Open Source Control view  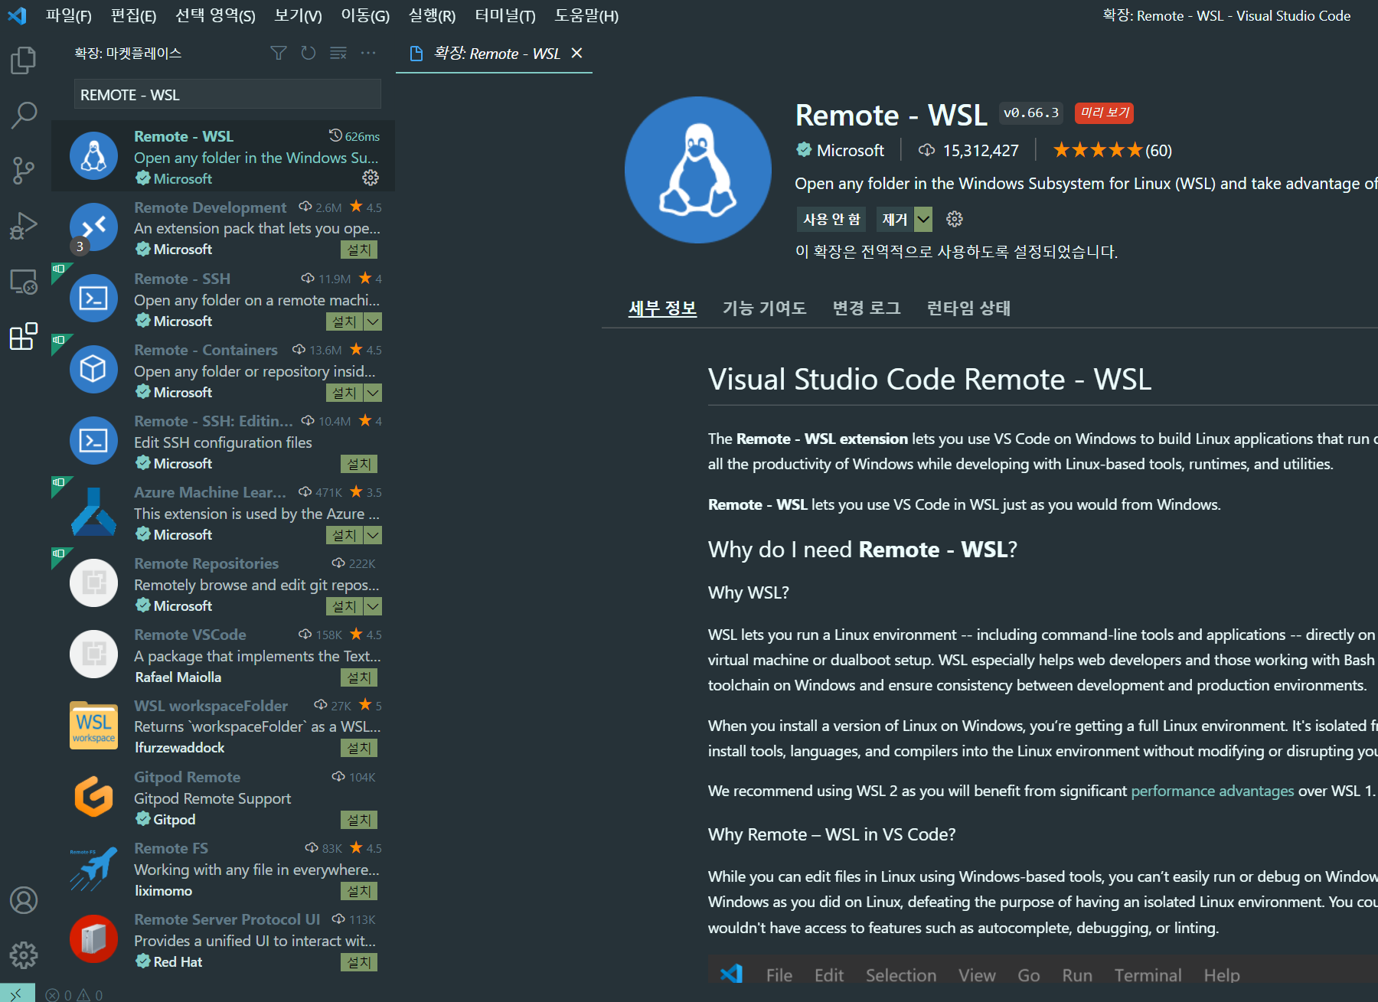click(x=24, y=171)
